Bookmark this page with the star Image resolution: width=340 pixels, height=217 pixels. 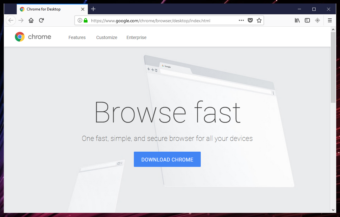pos(259,20)
